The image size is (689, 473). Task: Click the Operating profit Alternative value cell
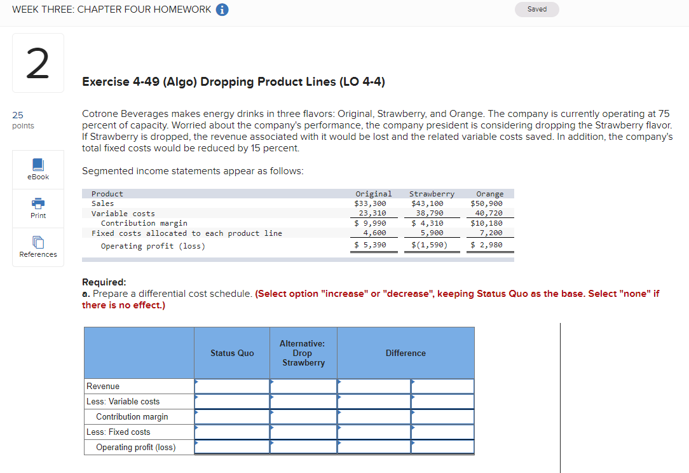click(303, 447)
